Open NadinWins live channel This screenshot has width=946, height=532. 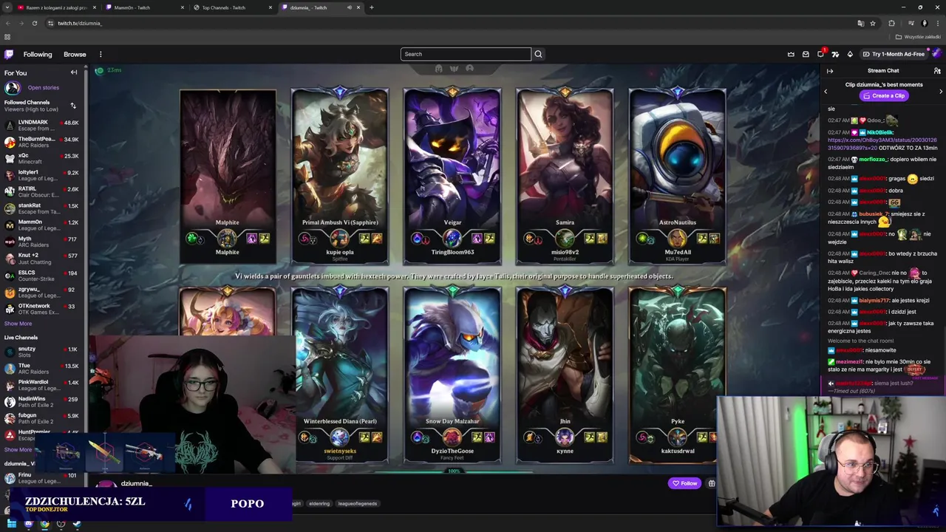(42, 402)
